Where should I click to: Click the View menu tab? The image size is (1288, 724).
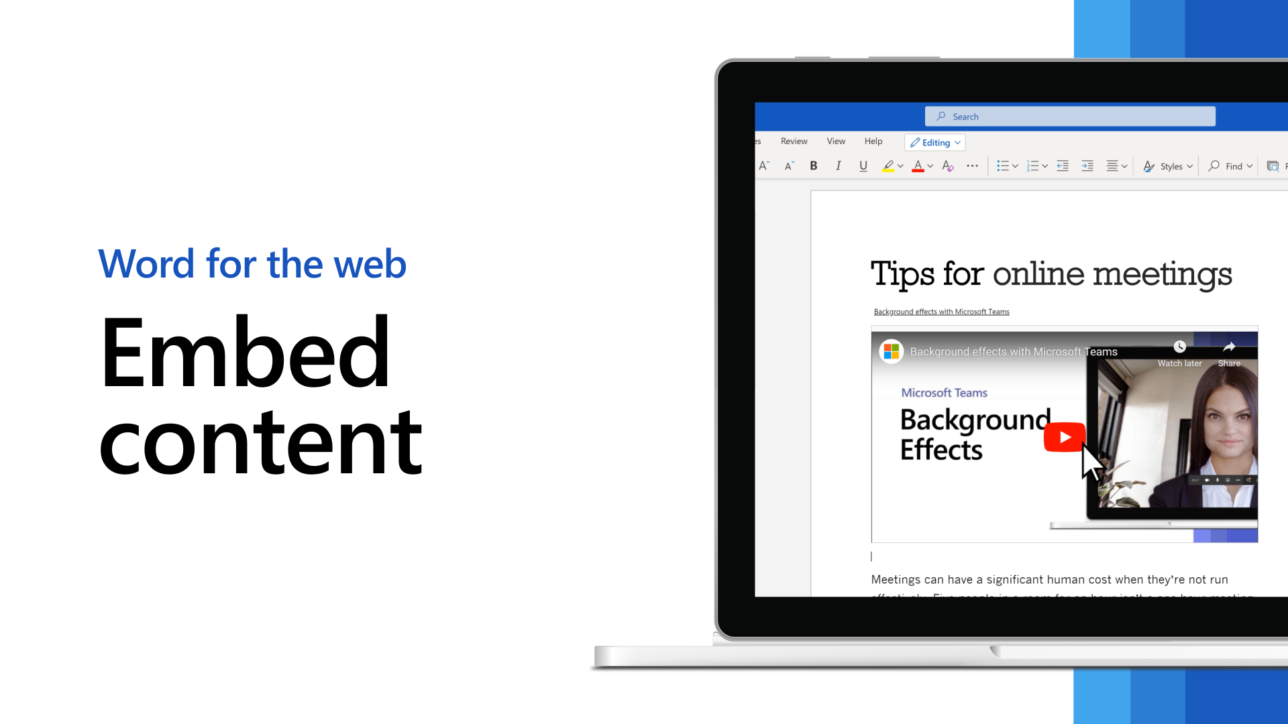click(835, 141)
